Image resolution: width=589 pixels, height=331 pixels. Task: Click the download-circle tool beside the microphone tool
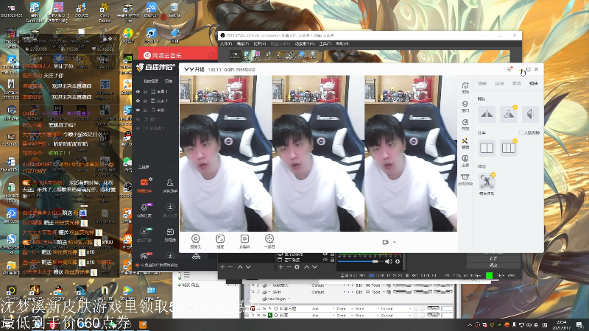point(170,207)
